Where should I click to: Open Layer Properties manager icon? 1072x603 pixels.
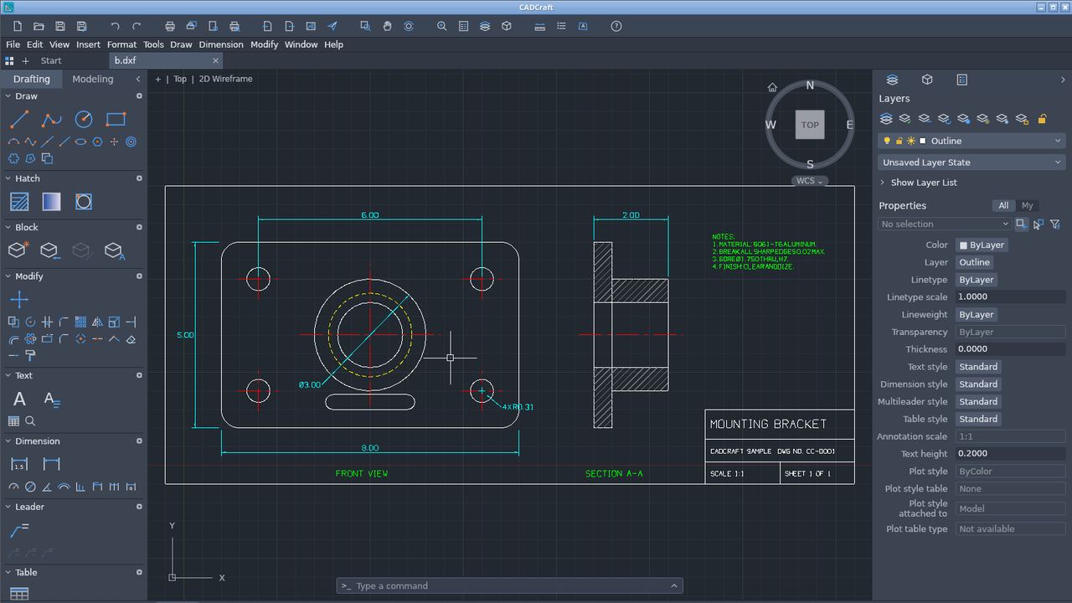coord(886,119)
